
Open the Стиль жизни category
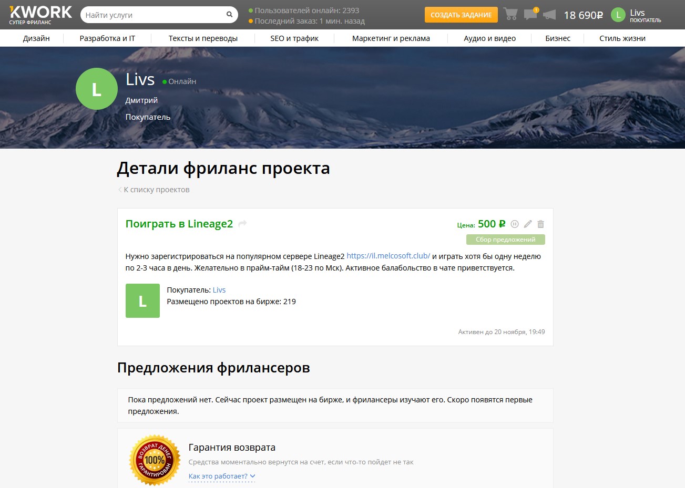point(622,38)
